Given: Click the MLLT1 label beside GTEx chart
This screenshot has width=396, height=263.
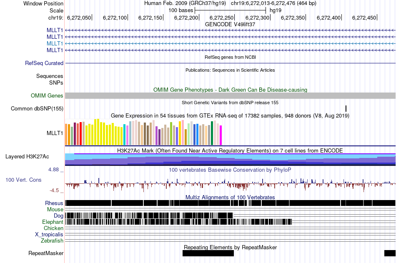Looking at the screenshot, I should coord(55,133).
